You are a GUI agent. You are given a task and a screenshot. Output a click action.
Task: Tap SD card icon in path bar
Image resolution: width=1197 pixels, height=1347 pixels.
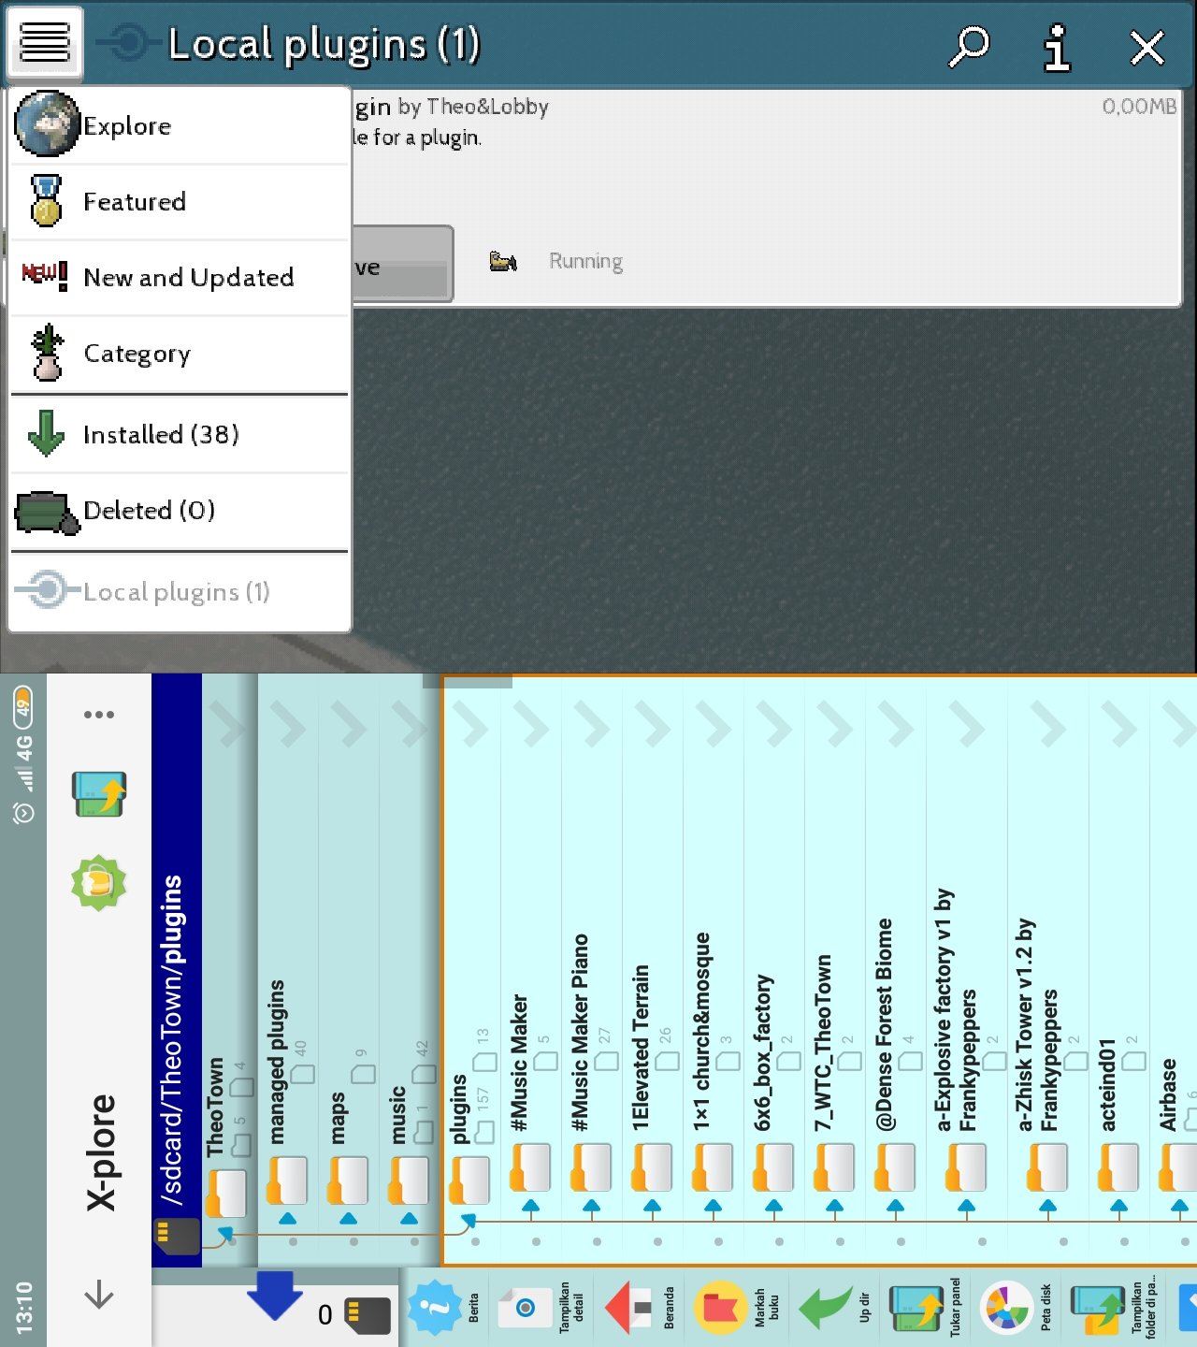(176, 1235)
